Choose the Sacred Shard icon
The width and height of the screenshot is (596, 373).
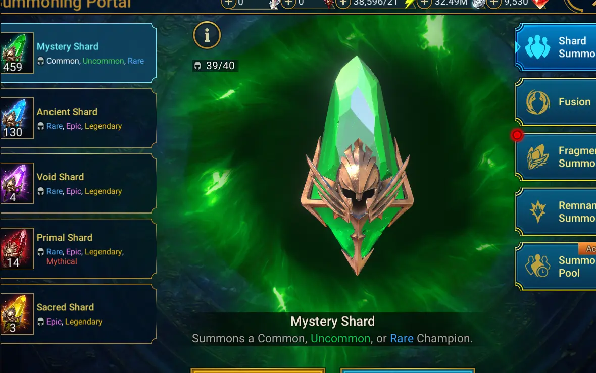click(16, 314)
